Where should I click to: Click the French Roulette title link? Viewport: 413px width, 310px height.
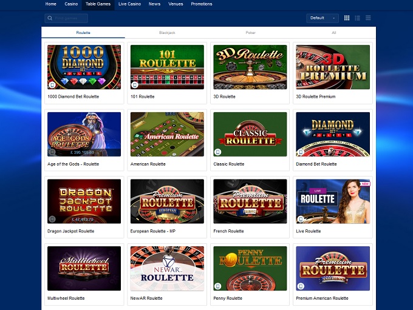(229, 231)
